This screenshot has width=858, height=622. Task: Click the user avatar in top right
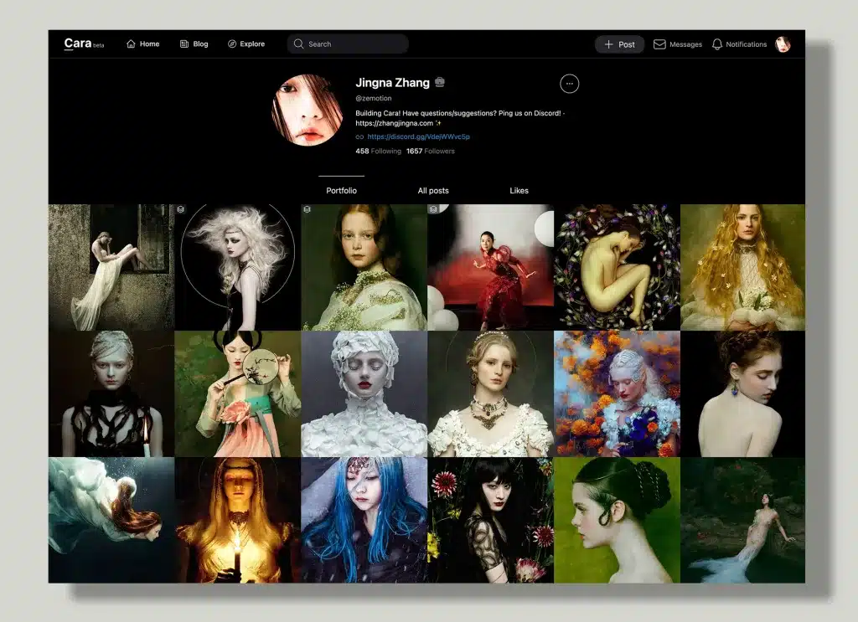(783, 44)
